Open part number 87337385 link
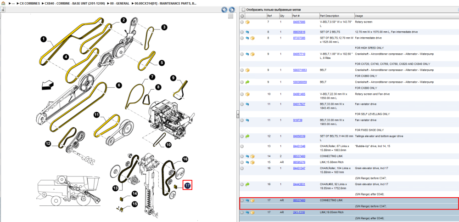 (x=299, y=38)
